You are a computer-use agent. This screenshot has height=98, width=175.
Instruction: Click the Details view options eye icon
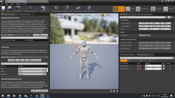pos(172,17)
